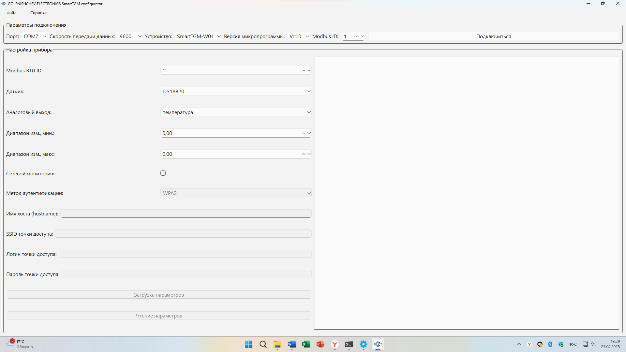Screen dimensions: 626x352
Task: Expand the baud rate 9600 dropdown
Action: pos(130,37)
